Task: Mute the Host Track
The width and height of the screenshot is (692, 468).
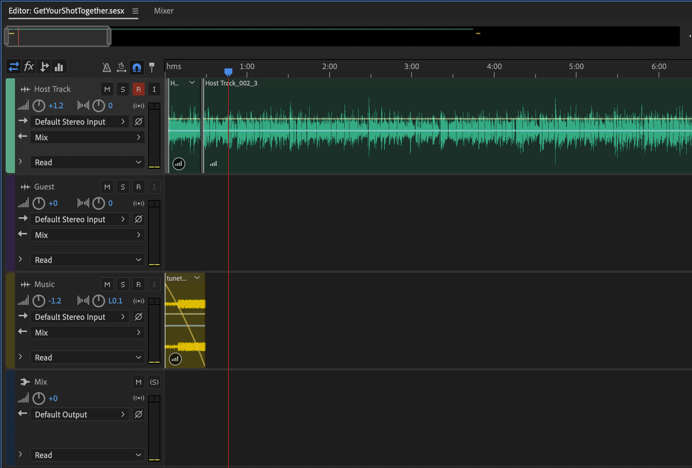Action: 107,89
